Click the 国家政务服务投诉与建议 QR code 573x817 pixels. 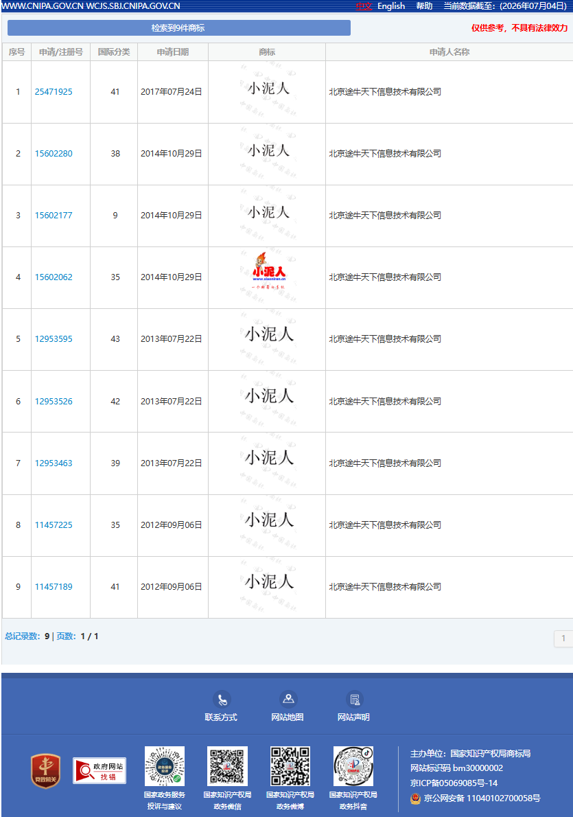[165, 766]
